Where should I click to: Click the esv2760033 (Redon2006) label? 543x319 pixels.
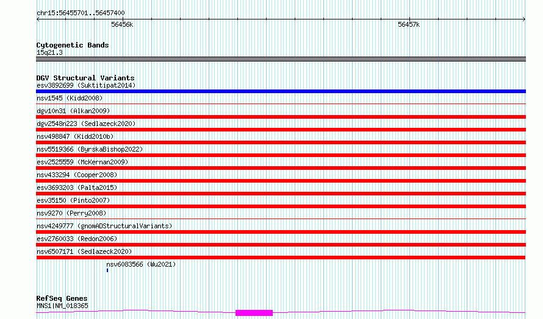(x=77, y=239)
